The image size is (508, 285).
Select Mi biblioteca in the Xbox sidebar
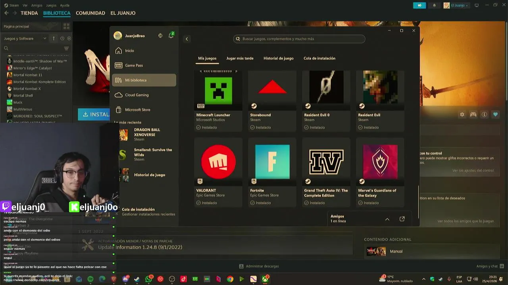[144, 80]
